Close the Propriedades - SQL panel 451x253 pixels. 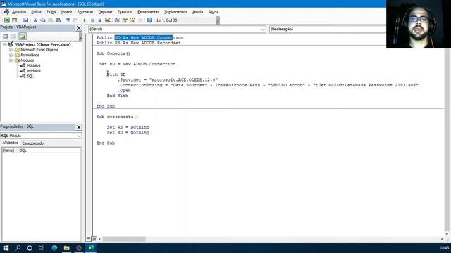point(79,127)
